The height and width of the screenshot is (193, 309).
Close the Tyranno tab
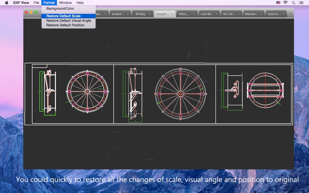pyautogui.click(x=284, y=14)
